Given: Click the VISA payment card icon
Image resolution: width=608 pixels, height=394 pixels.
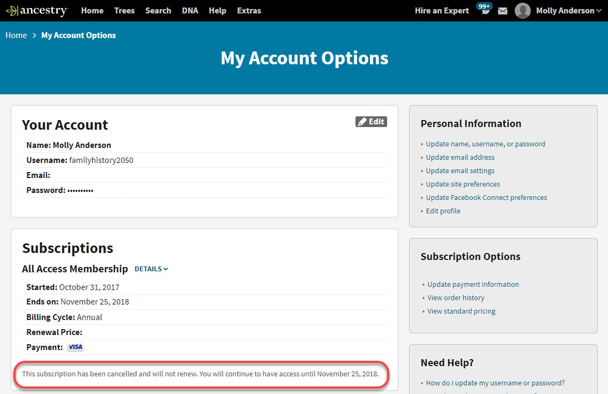Looking at the screenshot, I should [75, 347].
